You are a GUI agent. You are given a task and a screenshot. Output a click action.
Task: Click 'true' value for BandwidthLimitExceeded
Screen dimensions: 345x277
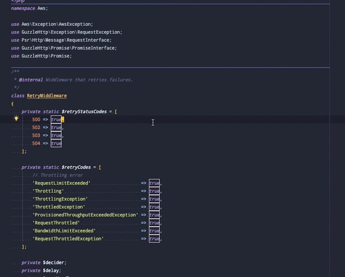tap(154, 231)
